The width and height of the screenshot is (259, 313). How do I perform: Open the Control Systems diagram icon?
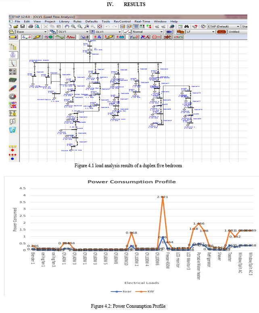[x=13, y=113]
